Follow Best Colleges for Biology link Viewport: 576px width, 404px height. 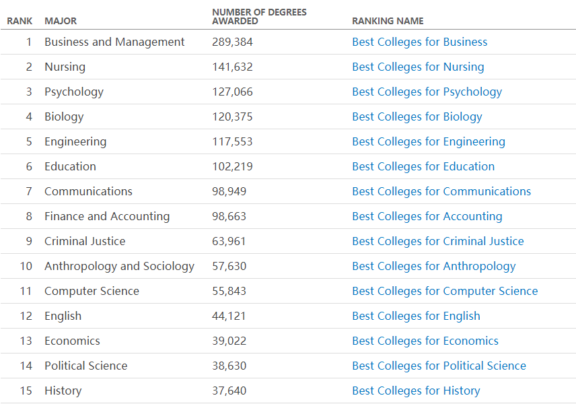[x=417, y=116]
